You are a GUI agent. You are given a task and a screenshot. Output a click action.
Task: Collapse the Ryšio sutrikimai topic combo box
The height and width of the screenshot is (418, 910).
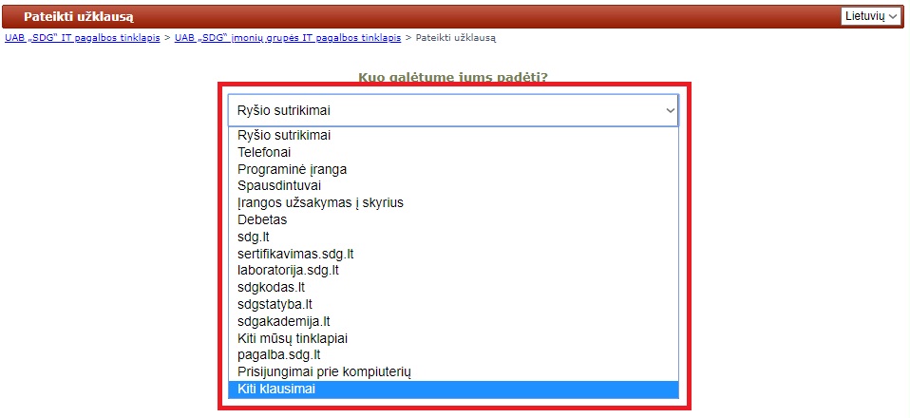[x=453, y=110]
